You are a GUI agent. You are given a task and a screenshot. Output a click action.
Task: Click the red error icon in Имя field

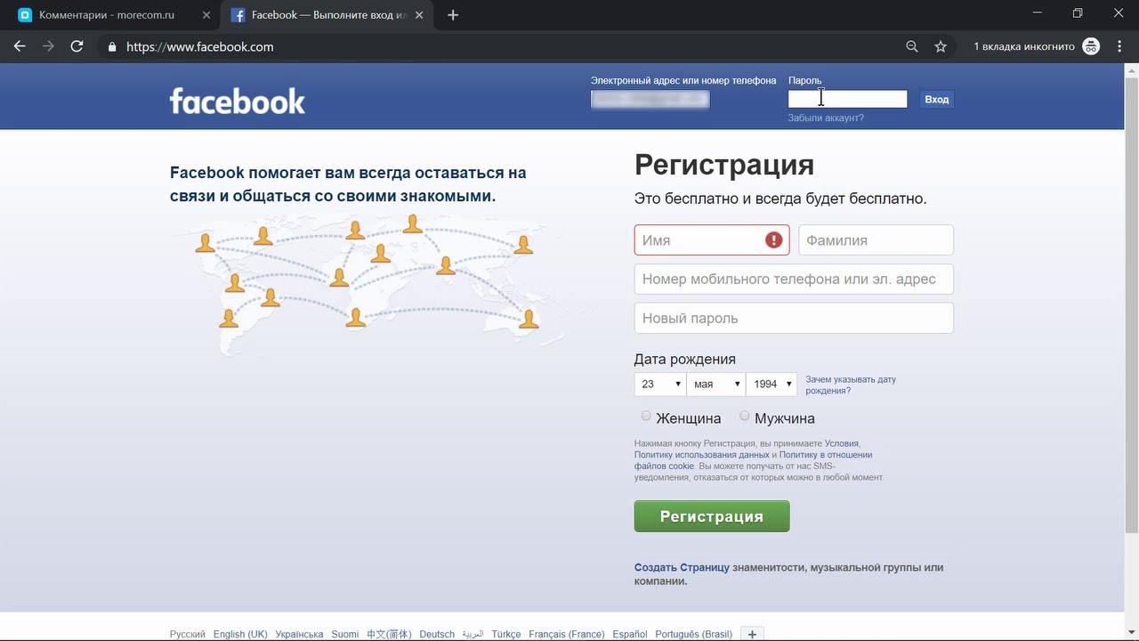(x=774, y=240)
